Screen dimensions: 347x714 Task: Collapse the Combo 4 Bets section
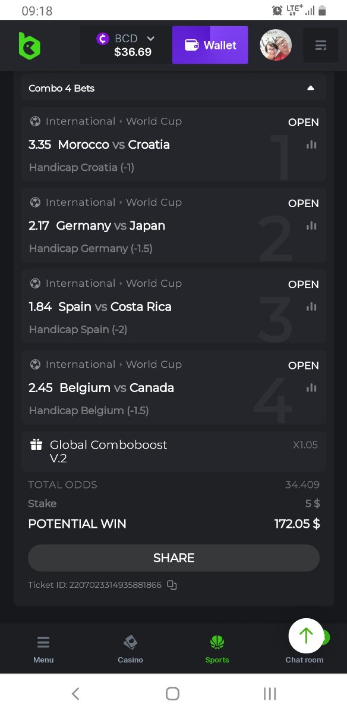pyautogui.click(x=310, y=88)
